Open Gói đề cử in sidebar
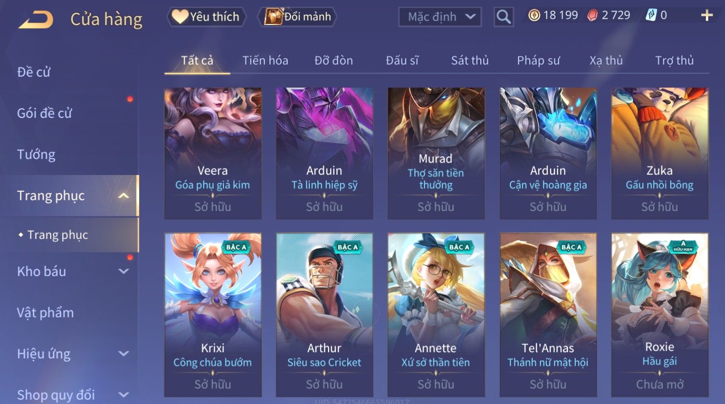Viewport: 725px width, 404px height. tap(44, 113)
